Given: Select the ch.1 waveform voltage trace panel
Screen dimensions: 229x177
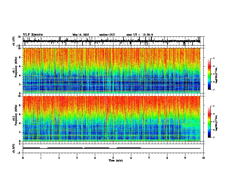Looking at the screenshot, I should click(x=113, y=41).
